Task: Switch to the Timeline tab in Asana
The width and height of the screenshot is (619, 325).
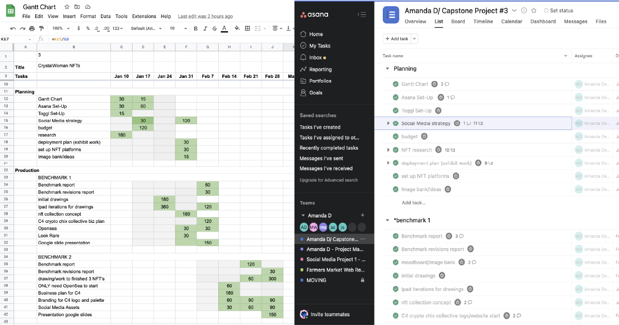Action: (x=483, y=22)
